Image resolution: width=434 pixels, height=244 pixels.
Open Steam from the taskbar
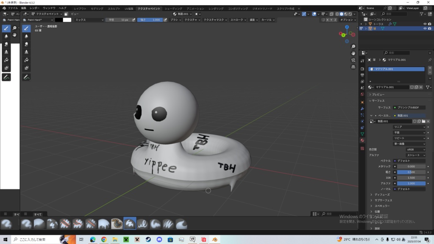coord(148,240)
